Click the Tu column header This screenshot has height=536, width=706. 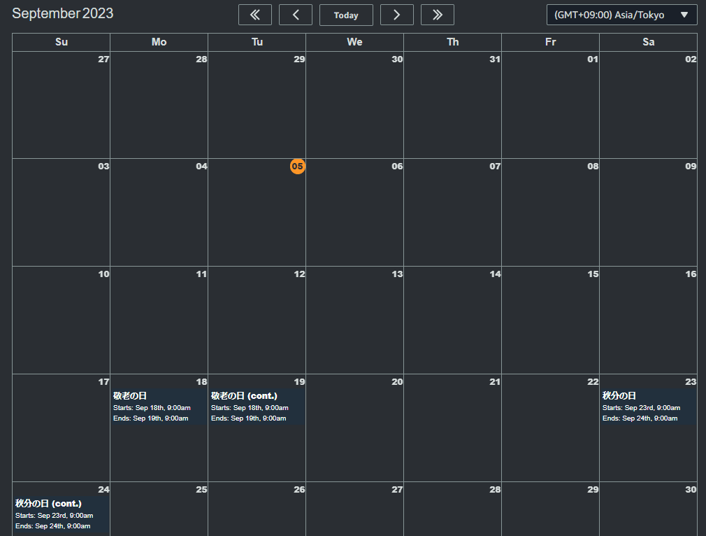tap(257, 42)
